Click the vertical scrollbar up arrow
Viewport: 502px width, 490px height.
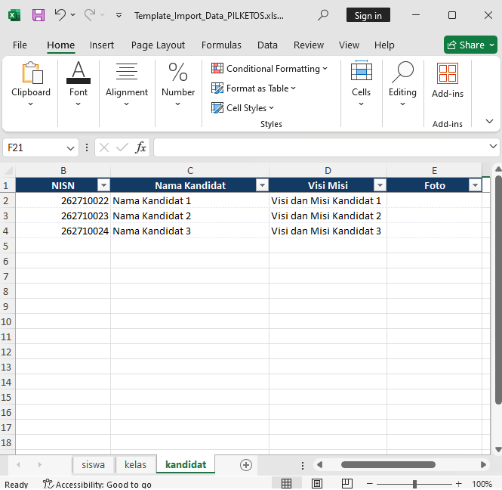pos(497,169)
